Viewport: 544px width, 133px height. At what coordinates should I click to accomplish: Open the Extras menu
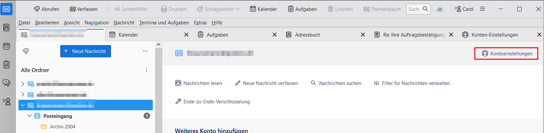pyautogui.click(x=200, y=22)
